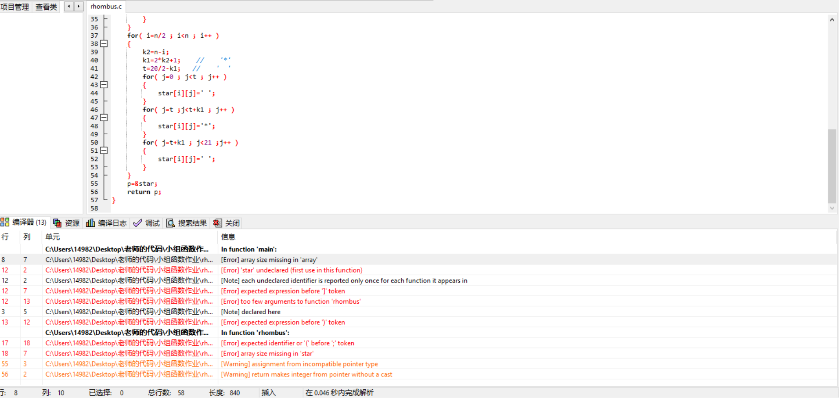The width and height of the screenshot is (839, 398).
Task: Click the 总行数: 58 status bar entry
Action: [x=166, y=393]
